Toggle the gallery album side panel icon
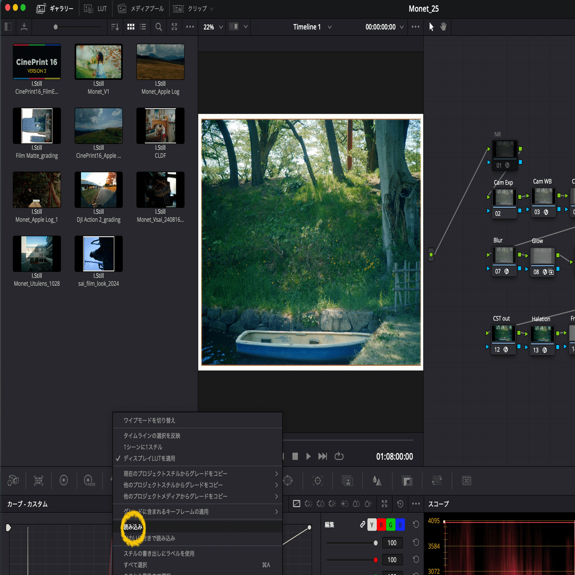 8,27
